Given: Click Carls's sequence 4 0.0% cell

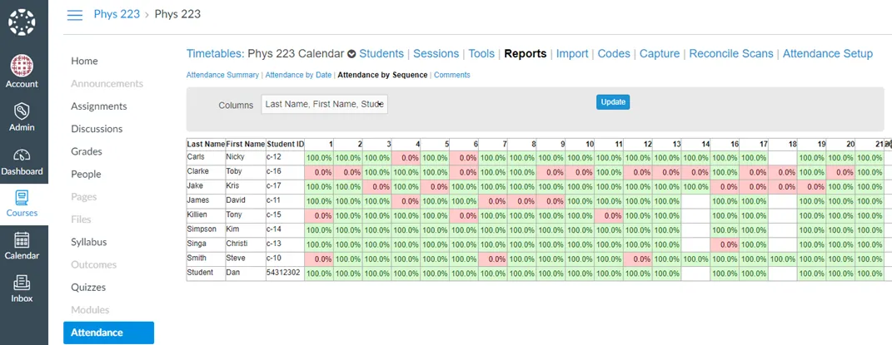Looking at the screenshot, I should click(x=406, y=157).
